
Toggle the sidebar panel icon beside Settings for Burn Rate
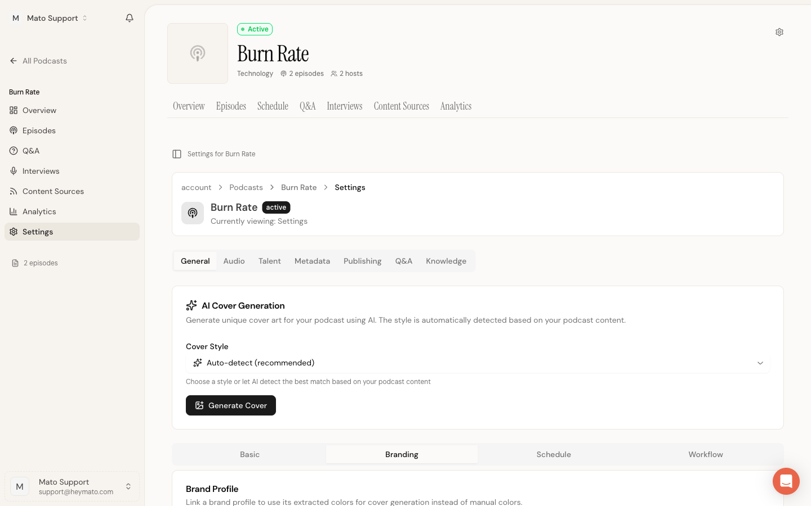pos(177,154)
